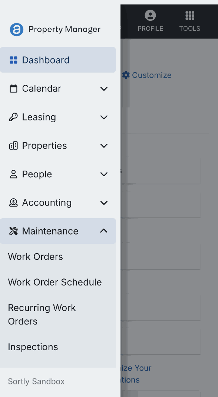Viewport: 218px width, 397px height.
Task: Click the Calendar icon in sidebar
Action: 13,88
